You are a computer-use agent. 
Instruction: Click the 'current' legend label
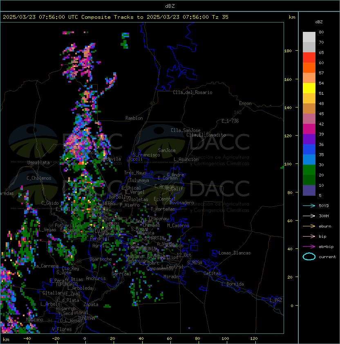click(x=327, y=257)
